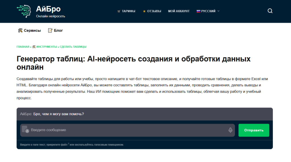Click the question mark hint after файл

point(68,144)
